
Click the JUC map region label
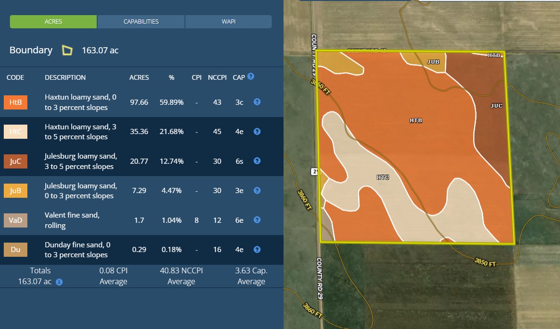click(x=496, y=106)
